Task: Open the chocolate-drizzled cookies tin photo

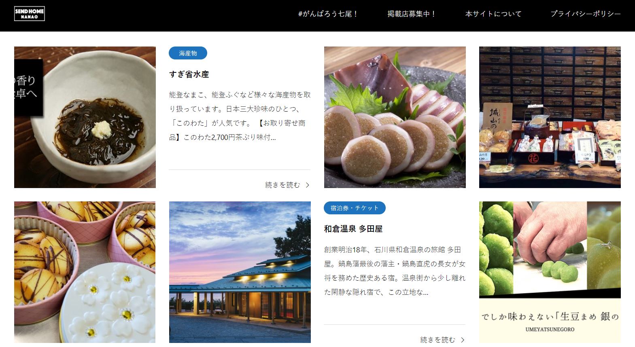Action: tap(85, 272)
